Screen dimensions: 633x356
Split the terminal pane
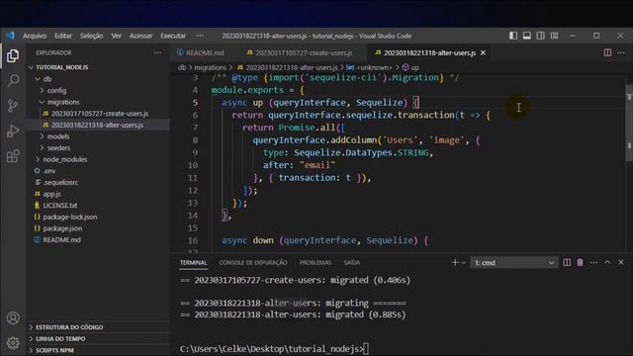click(x=567, y=262)
